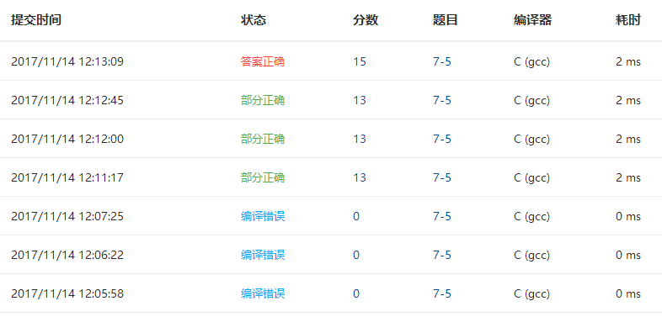The image size is (662, 317).
Task: Click score 0 in the 12:07:25 row
Action: [356, 217]
